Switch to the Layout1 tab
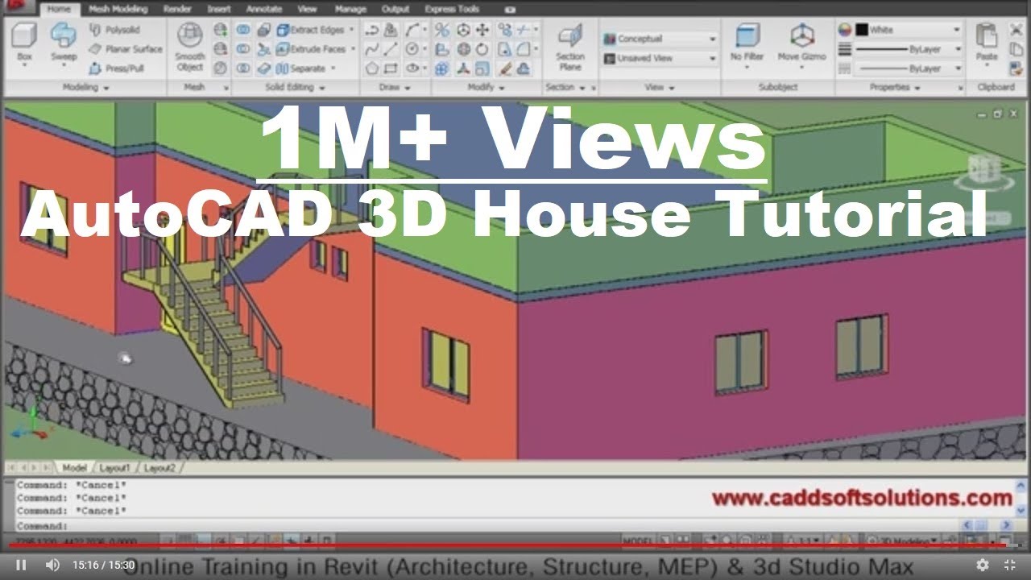Screen dimensions: 1031x580 114,467
